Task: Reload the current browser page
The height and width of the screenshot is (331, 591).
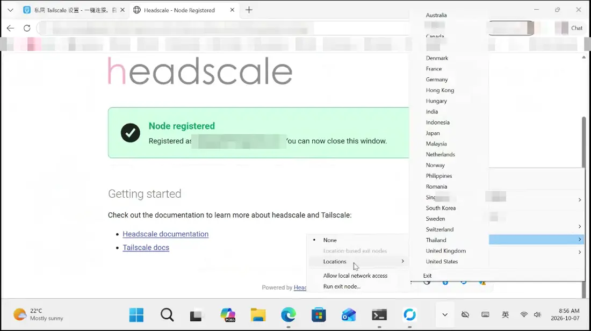Action: click(27, 28)
